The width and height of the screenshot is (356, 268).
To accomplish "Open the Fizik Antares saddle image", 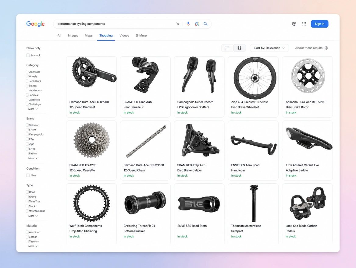I will [x=309, y=139].
